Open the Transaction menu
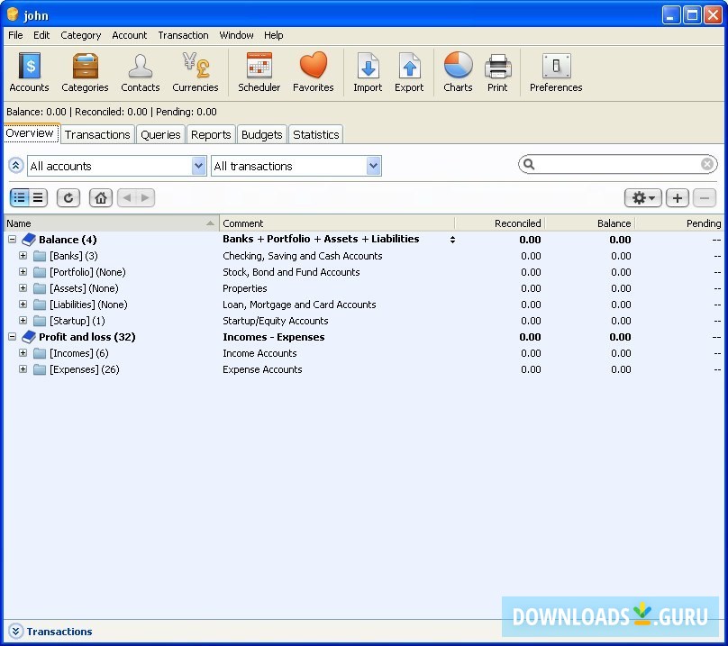This screenshot has height=646, width=728. tap(183, 35)
